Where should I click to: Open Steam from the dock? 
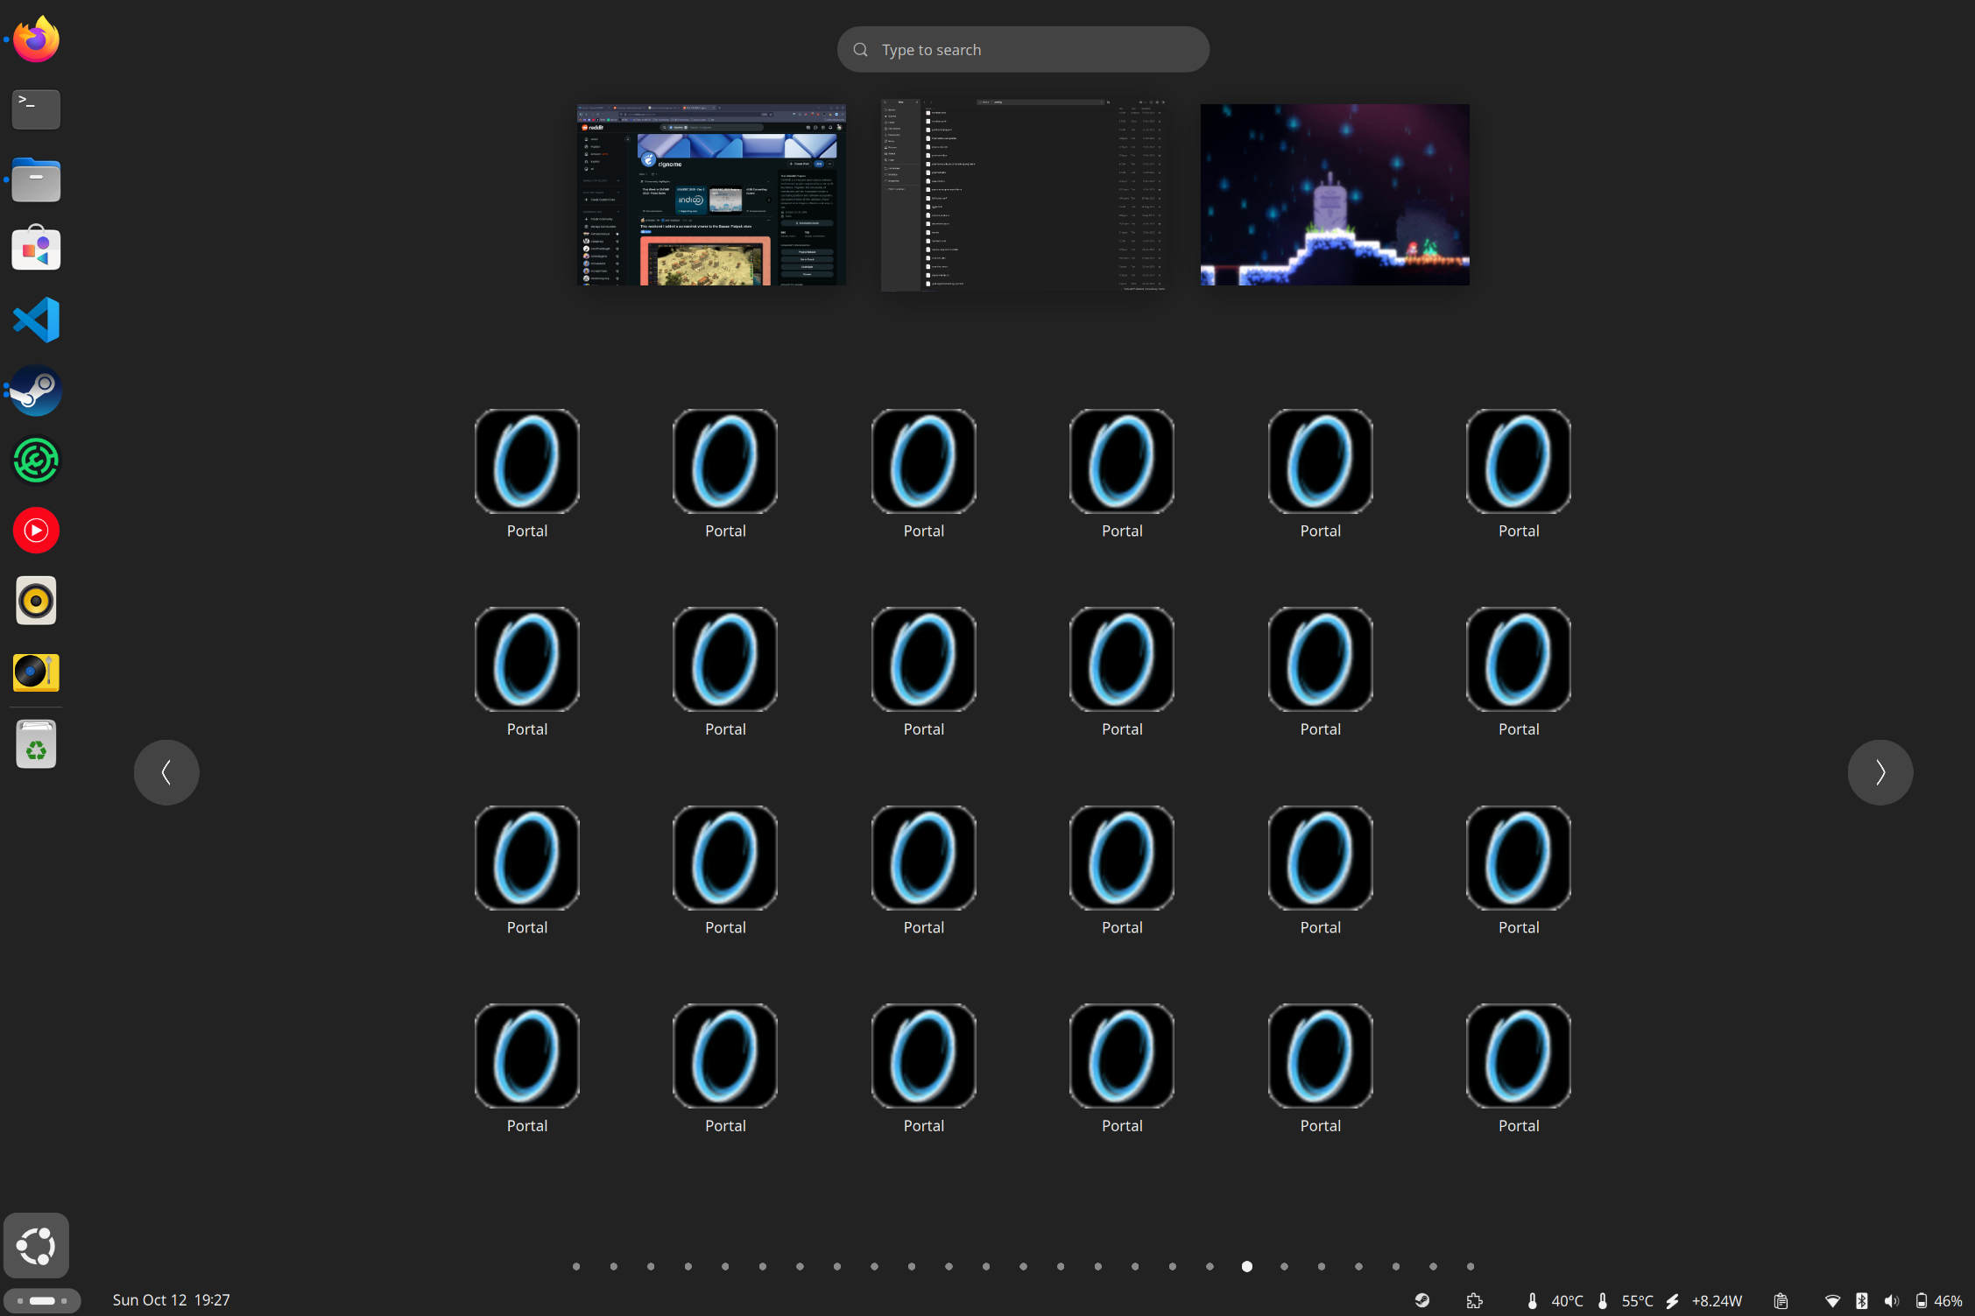coord(36,391)
